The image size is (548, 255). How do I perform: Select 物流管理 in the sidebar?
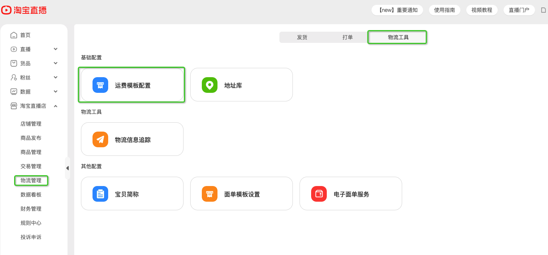(x=31, y=180)
